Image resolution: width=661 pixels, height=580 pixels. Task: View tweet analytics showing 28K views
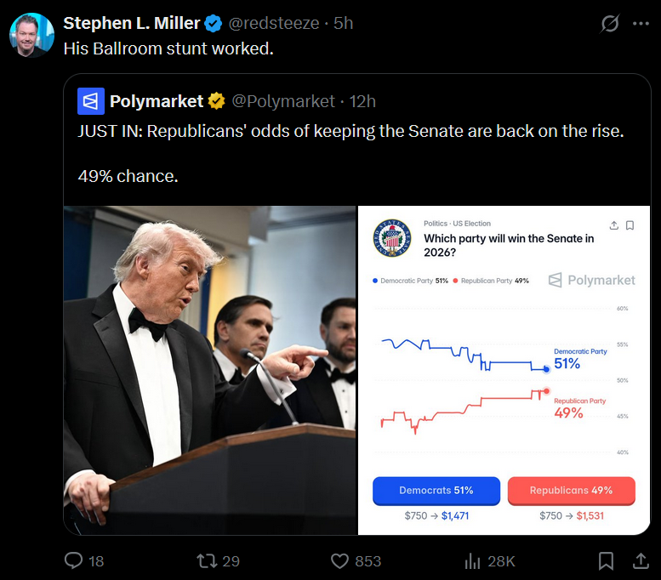click(473, 560)
